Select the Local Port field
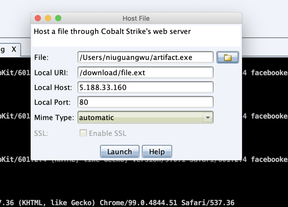The image size is (288, 207). [x=146, y=102]
